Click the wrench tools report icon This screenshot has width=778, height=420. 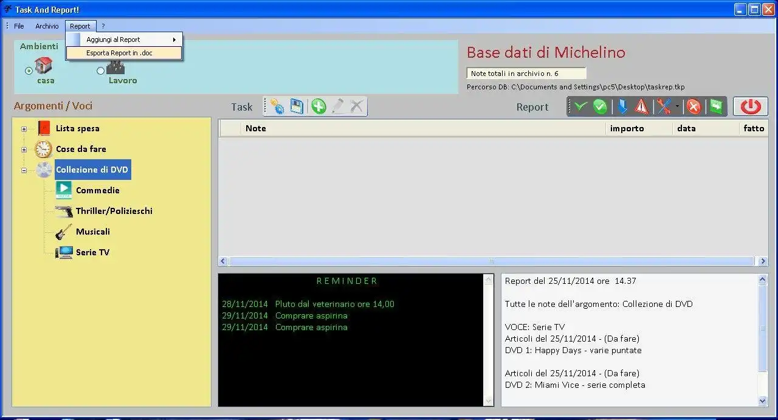pos(664,107)
